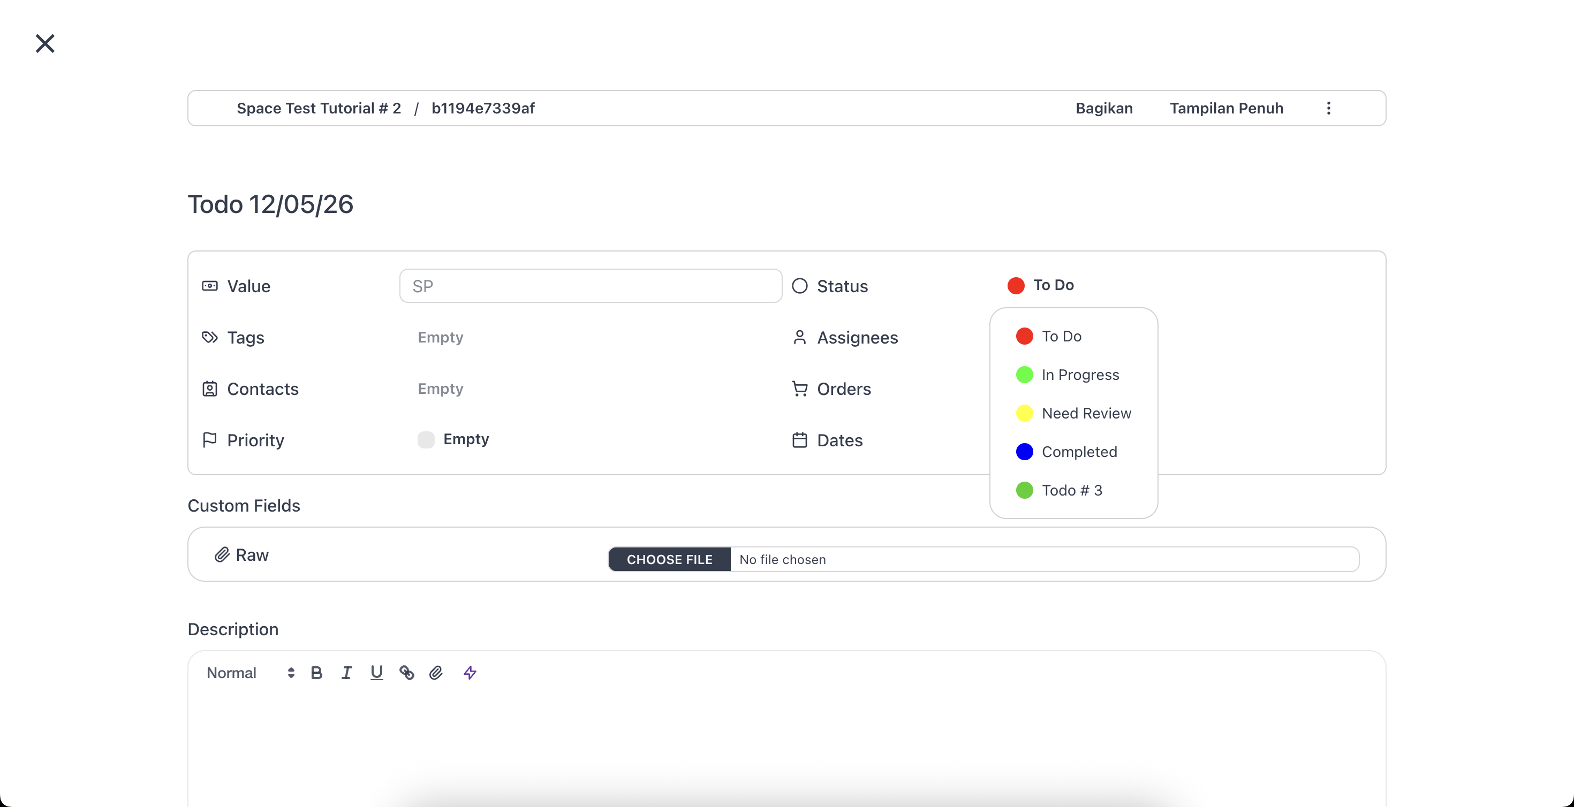Screen dimensions: 1574x807
Task: Click the grey Priority color swatch
Action: [x=426, y=439]
